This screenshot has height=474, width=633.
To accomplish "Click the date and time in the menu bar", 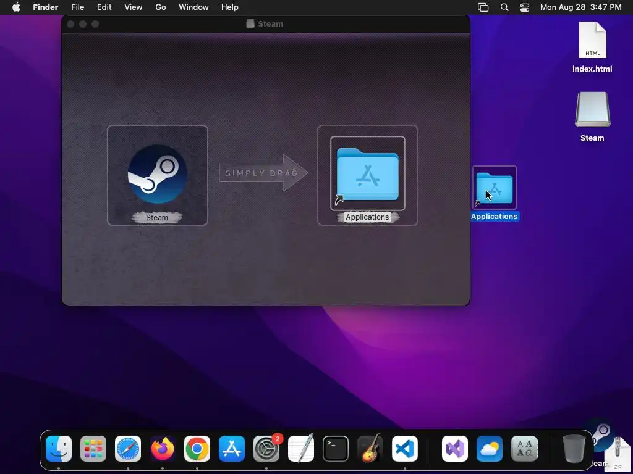I will tap(580, 7).
